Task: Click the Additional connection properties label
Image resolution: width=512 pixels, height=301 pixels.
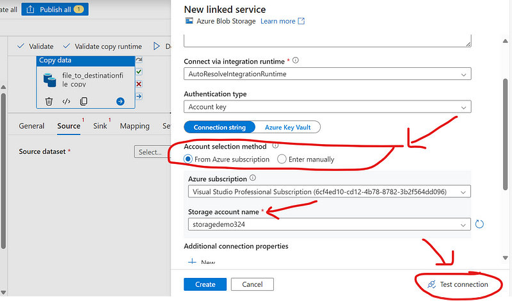Action: [236, 246]
